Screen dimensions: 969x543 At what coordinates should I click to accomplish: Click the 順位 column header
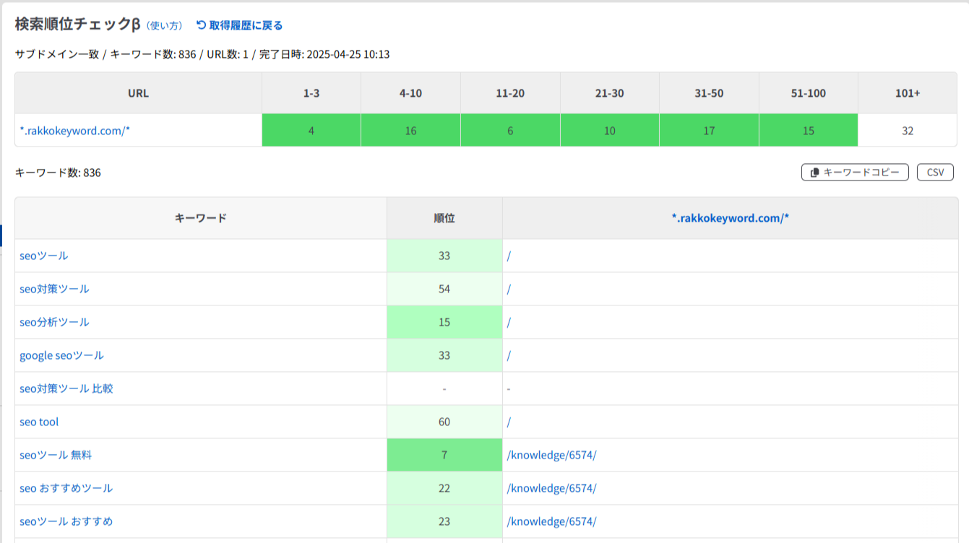tap(444, 218)
